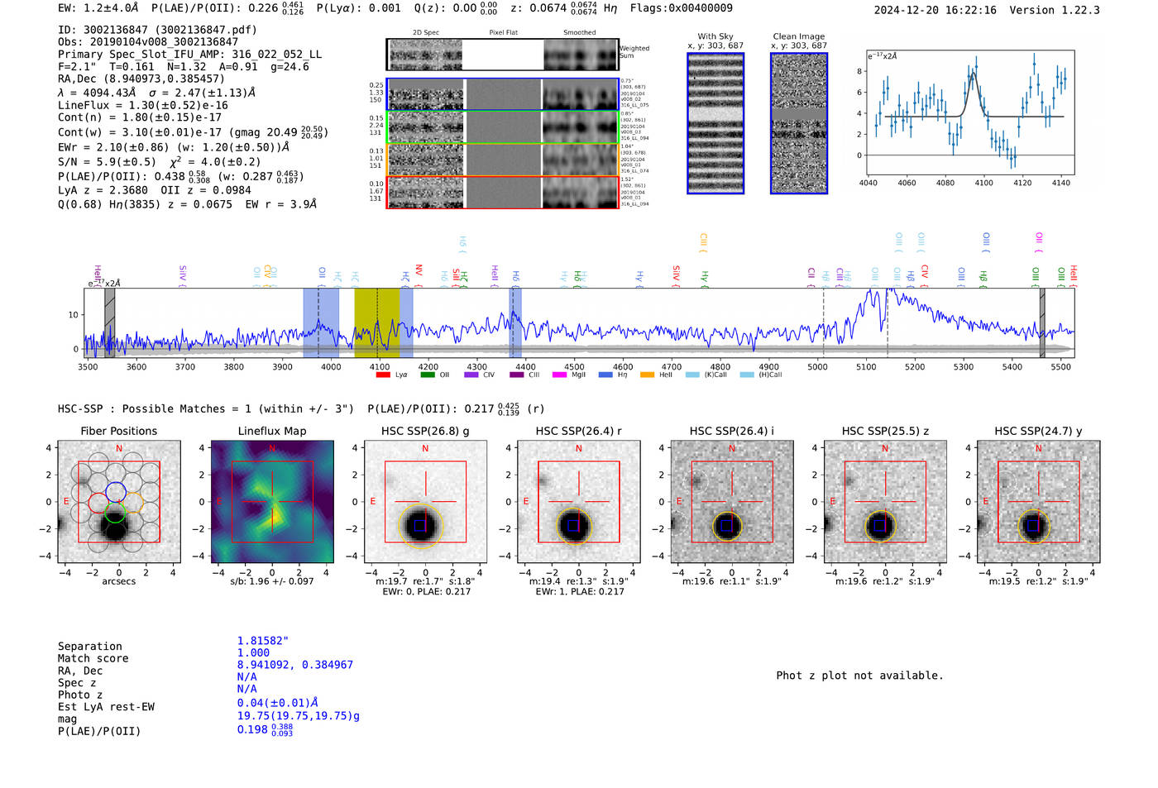The height and width of the screenshot is (788, 1158).
Task: Select the HSC SSP(25.5) z cutout
Action: pos(885,502)
